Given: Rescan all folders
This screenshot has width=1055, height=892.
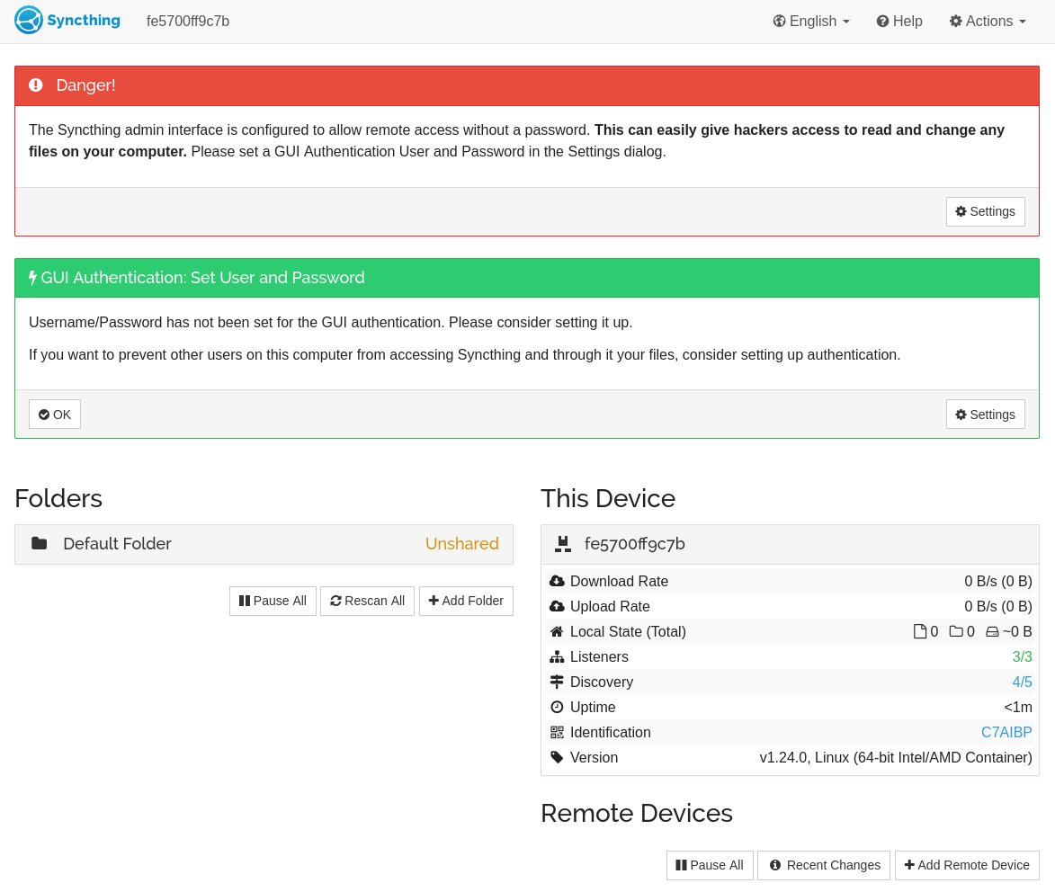Looking at the screenshot, I should [x=367, y=601].
